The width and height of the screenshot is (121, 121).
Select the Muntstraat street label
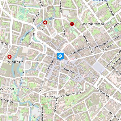click(70, 71)
